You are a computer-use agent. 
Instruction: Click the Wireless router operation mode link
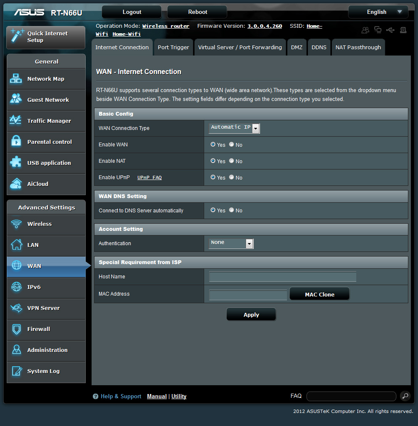point(166,26)
